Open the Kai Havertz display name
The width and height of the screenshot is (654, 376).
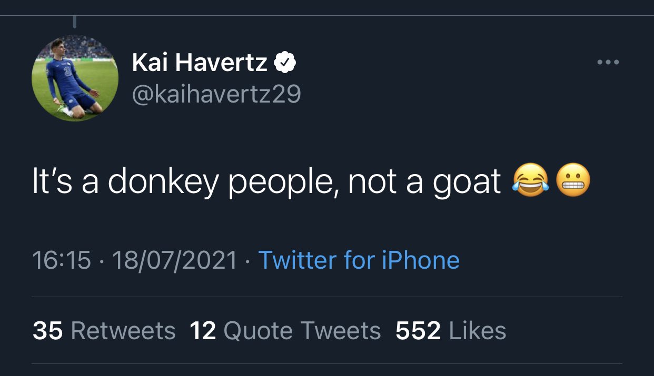pos(200,63)
